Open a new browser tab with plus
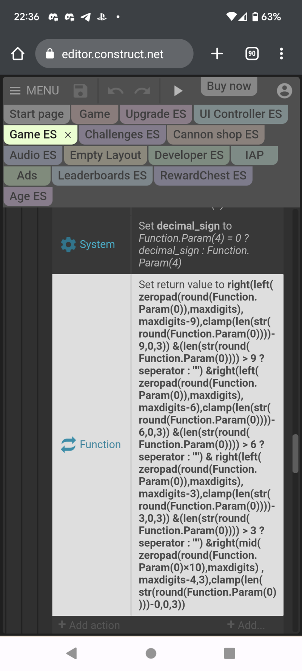Viewport: 302px width, 671px height. [x=217, y=54]
